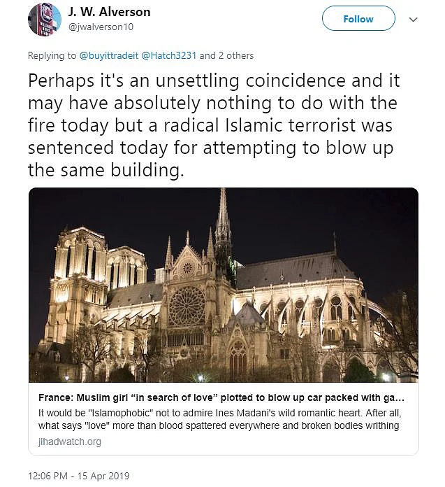
Task: Open the tweet options chevron menu
Action: click(x=414, y=20)
